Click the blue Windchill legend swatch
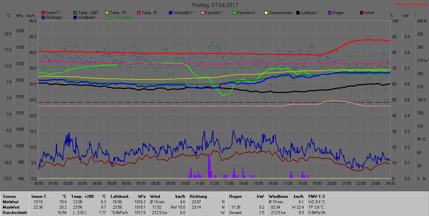 click(x=171, y=13)
